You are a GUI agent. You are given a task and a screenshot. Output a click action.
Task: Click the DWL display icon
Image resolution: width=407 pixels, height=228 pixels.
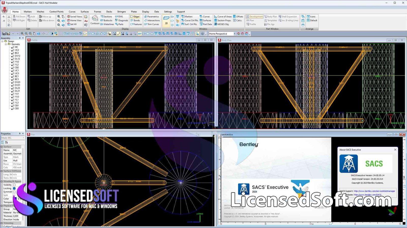pos(119,16)
